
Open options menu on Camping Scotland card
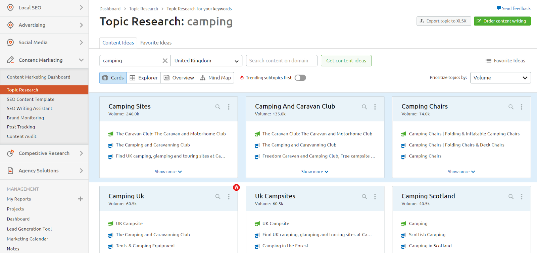pyautogui.click(x=522, y=197)
